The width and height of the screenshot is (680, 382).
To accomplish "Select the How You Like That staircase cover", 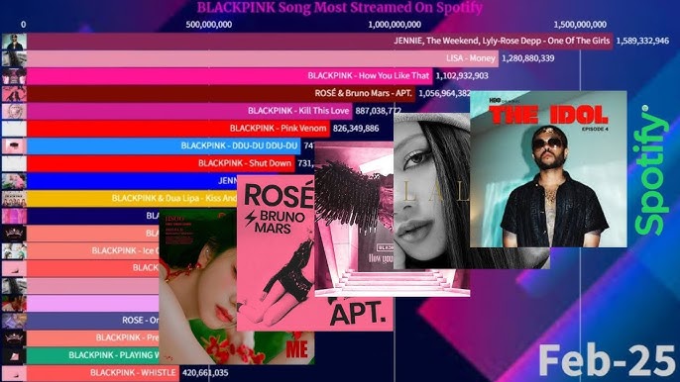I will (x=354, y=219).
